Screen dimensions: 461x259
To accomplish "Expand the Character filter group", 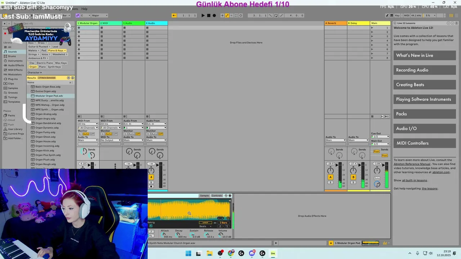I will pos(35,73).
